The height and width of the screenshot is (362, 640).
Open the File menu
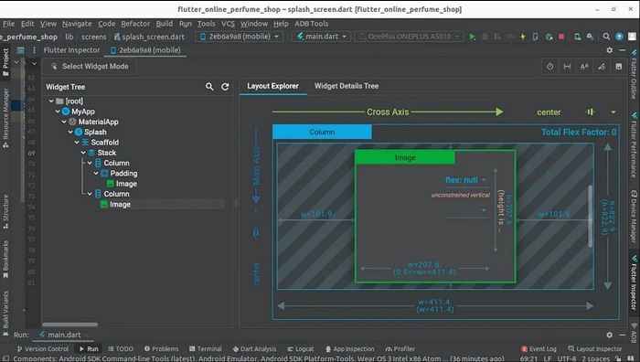click(x=8, y=24)
